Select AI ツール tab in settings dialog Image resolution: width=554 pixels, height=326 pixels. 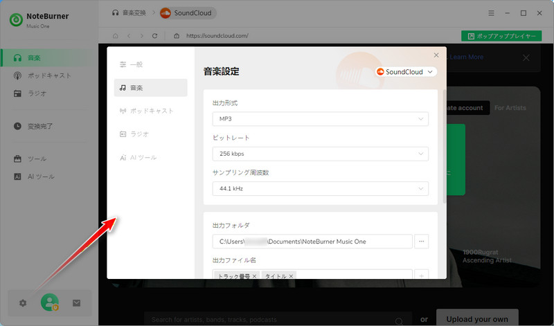pyautogui.click(x=150, y=158)
